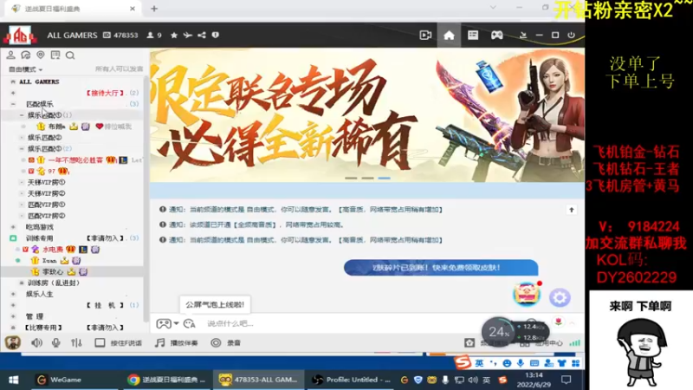693x390 pixels.
Task: Open the 自由模式 mode dropdown
Action: [26, 69]
